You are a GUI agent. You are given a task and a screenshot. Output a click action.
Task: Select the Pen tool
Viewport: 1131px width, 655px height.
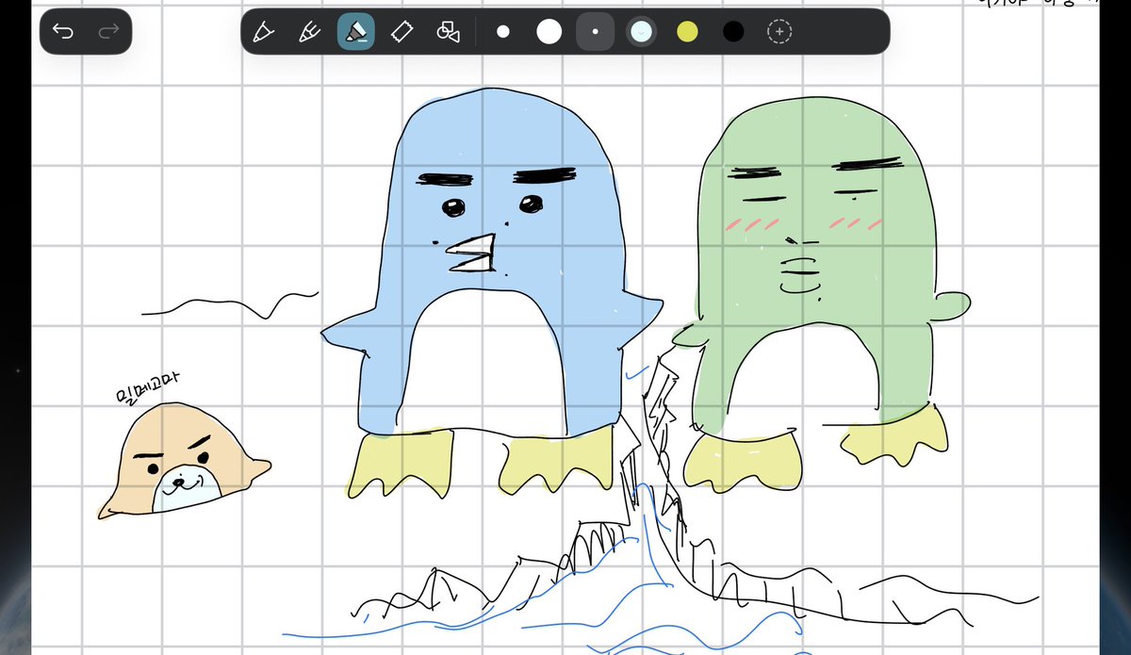tap(262, 32)
